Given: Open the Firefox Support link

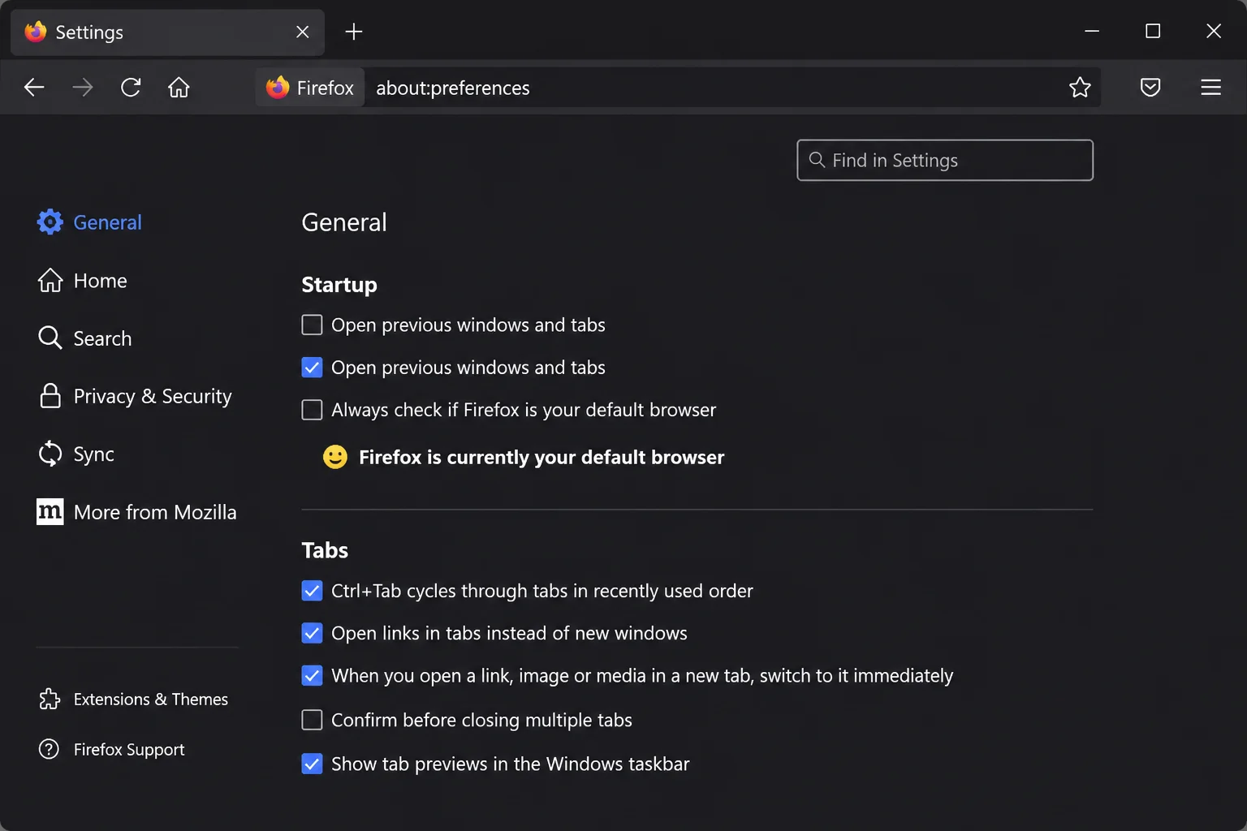Looking at the screenshot, I should click(x=129, y=750).
